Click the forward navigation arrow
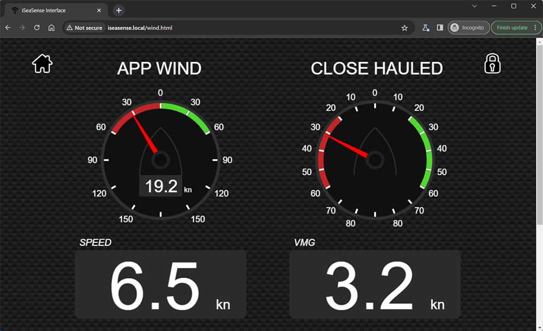Screen dimensions: 543x331 22,27
